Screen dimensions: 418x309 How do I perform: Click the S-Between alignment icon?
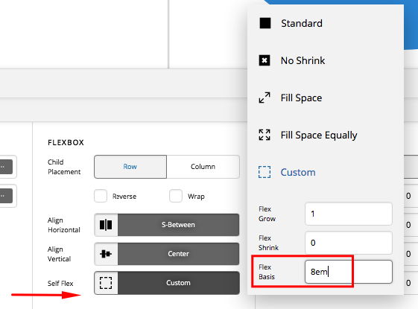tap(106, 225)
